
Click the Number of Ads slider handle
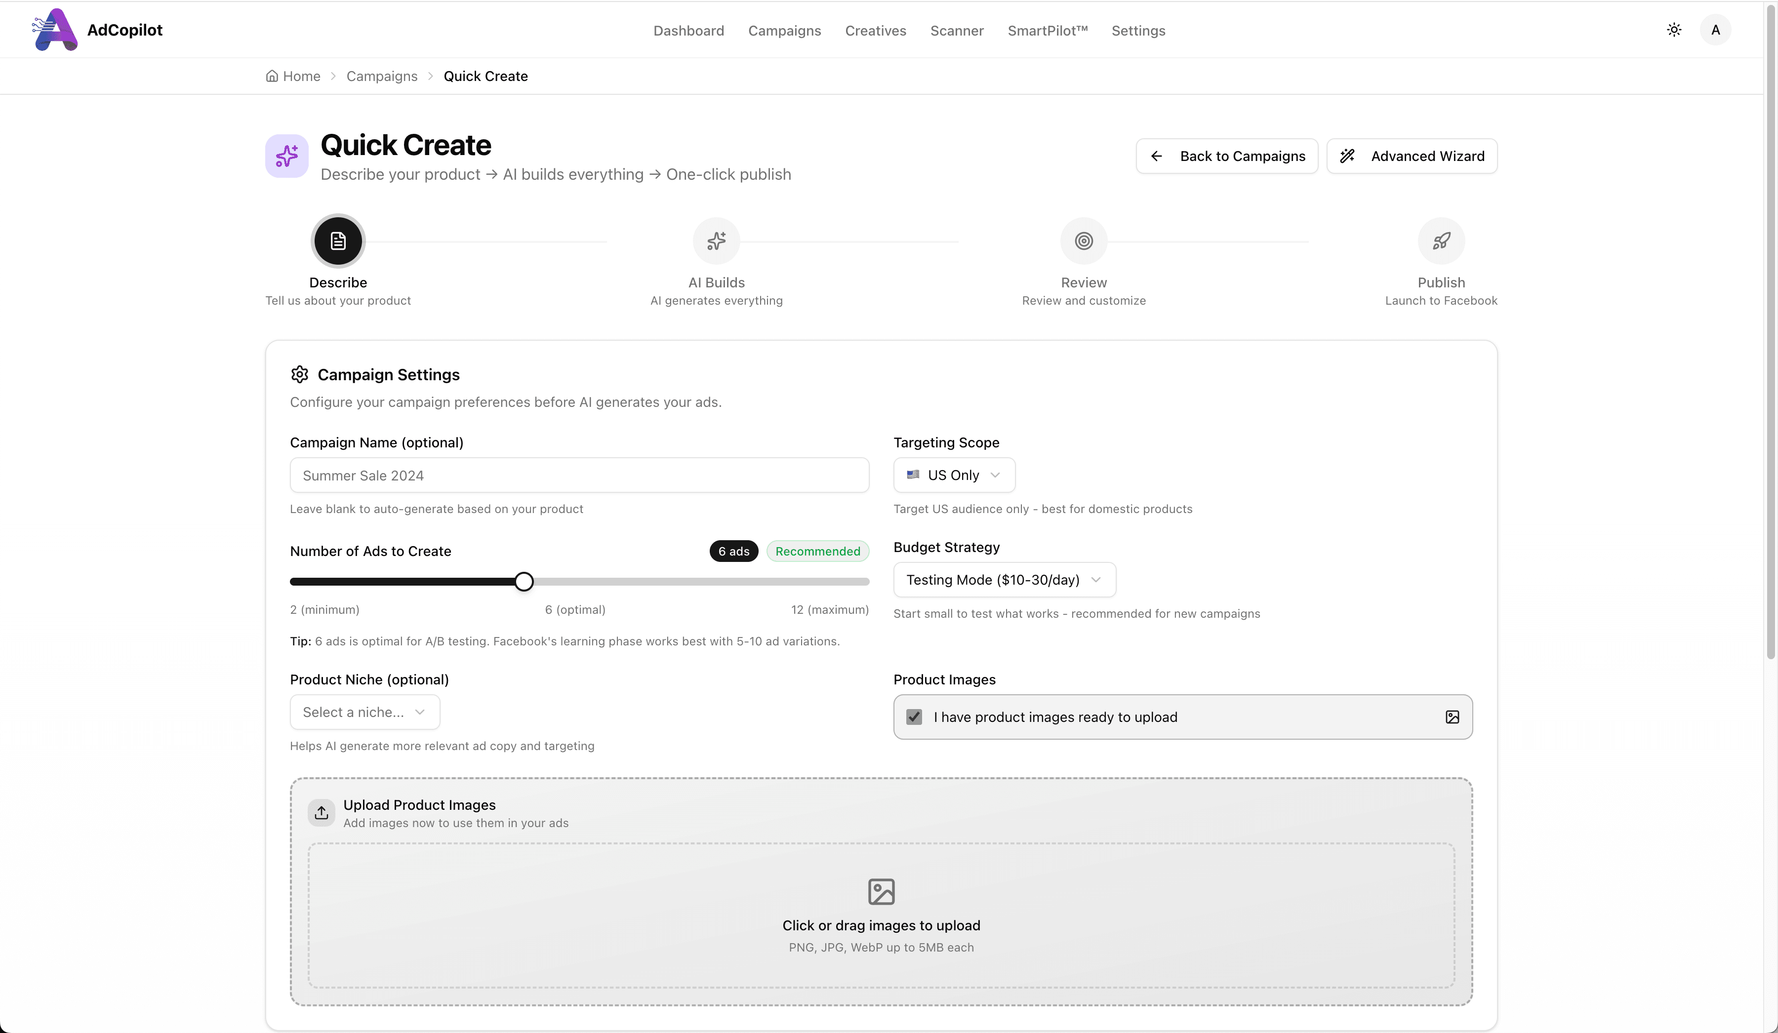pos(524,581)
